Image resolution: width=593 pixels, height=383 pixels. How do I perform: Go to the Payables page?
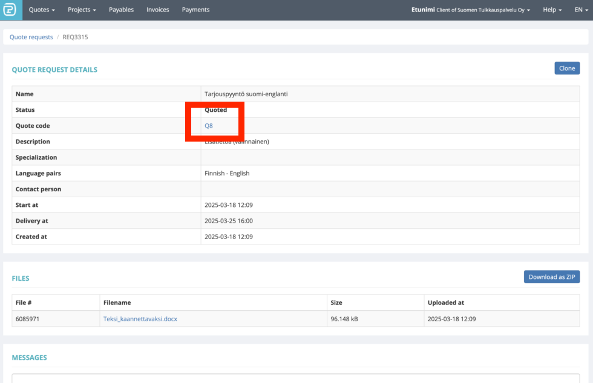121,10
